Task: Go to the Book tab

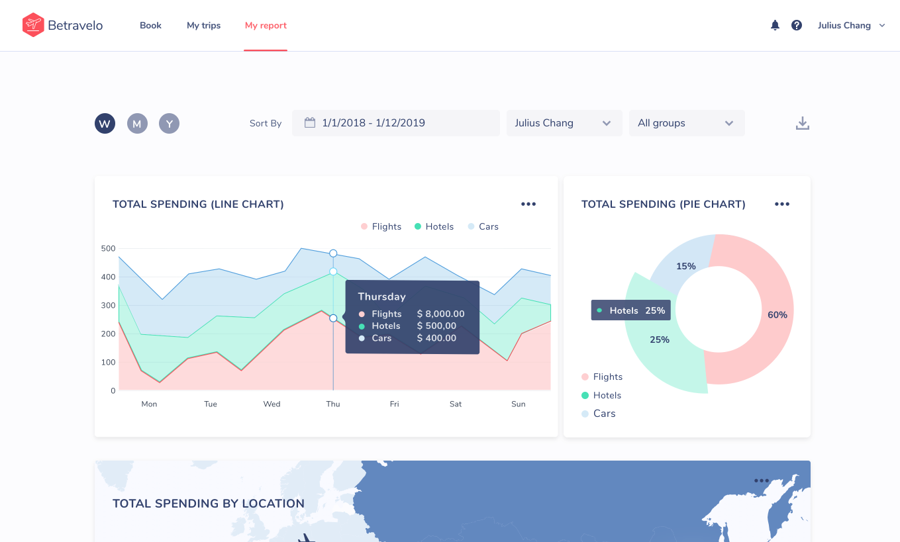Action: click(x=150, y=25)
